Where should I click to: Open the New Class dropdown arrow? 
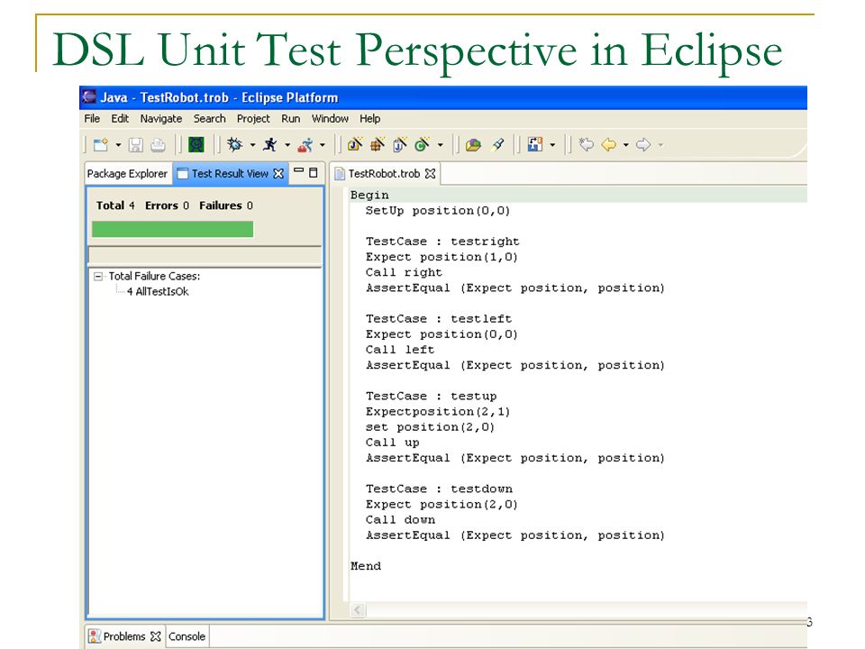click(x=441, y=145)
